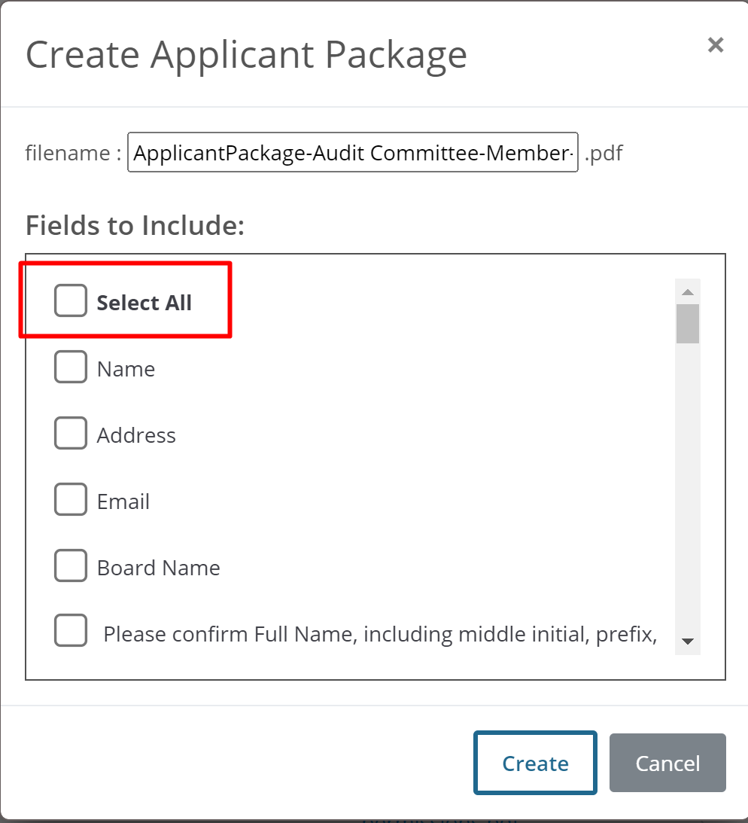Click the fields list scrollbar thumb

(x=687, y=323)
